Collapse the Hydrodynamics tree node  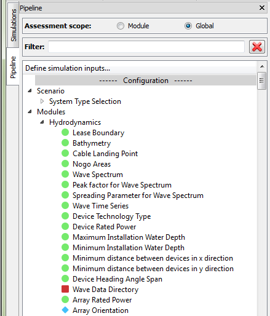click(42, 122)
